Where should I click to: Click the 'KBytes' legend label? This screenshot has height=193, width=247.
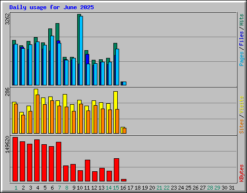pos(242,173)
